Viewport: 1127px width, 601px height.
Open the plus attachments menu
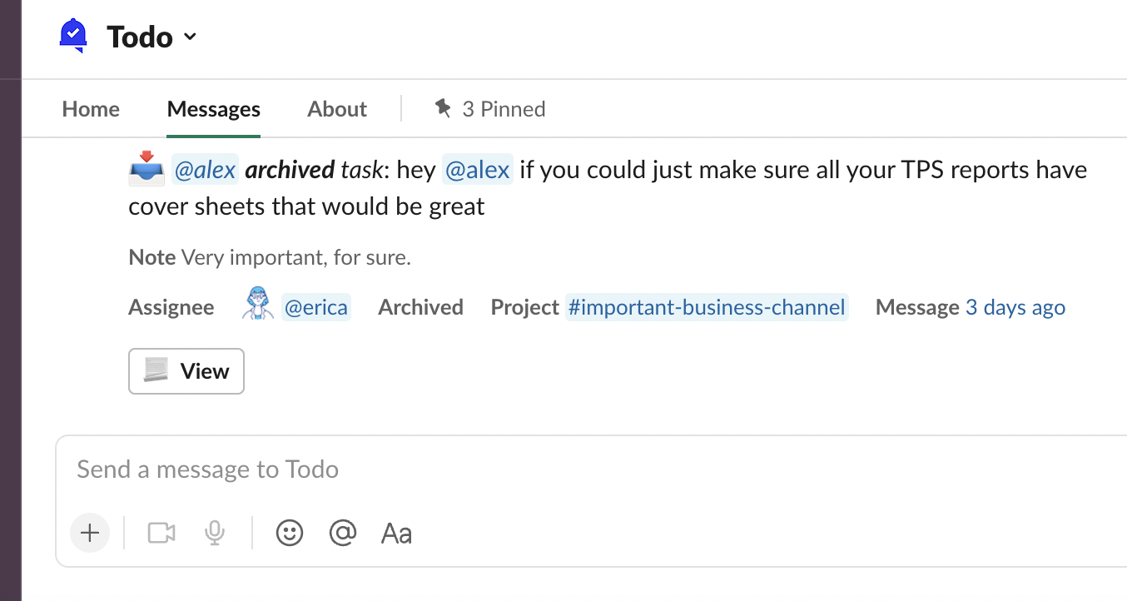(90, 533)
